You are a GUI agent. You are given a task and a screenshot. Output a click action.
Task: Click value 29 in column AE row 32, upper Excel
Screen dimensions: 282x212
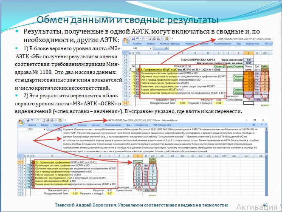click(265, 73)
